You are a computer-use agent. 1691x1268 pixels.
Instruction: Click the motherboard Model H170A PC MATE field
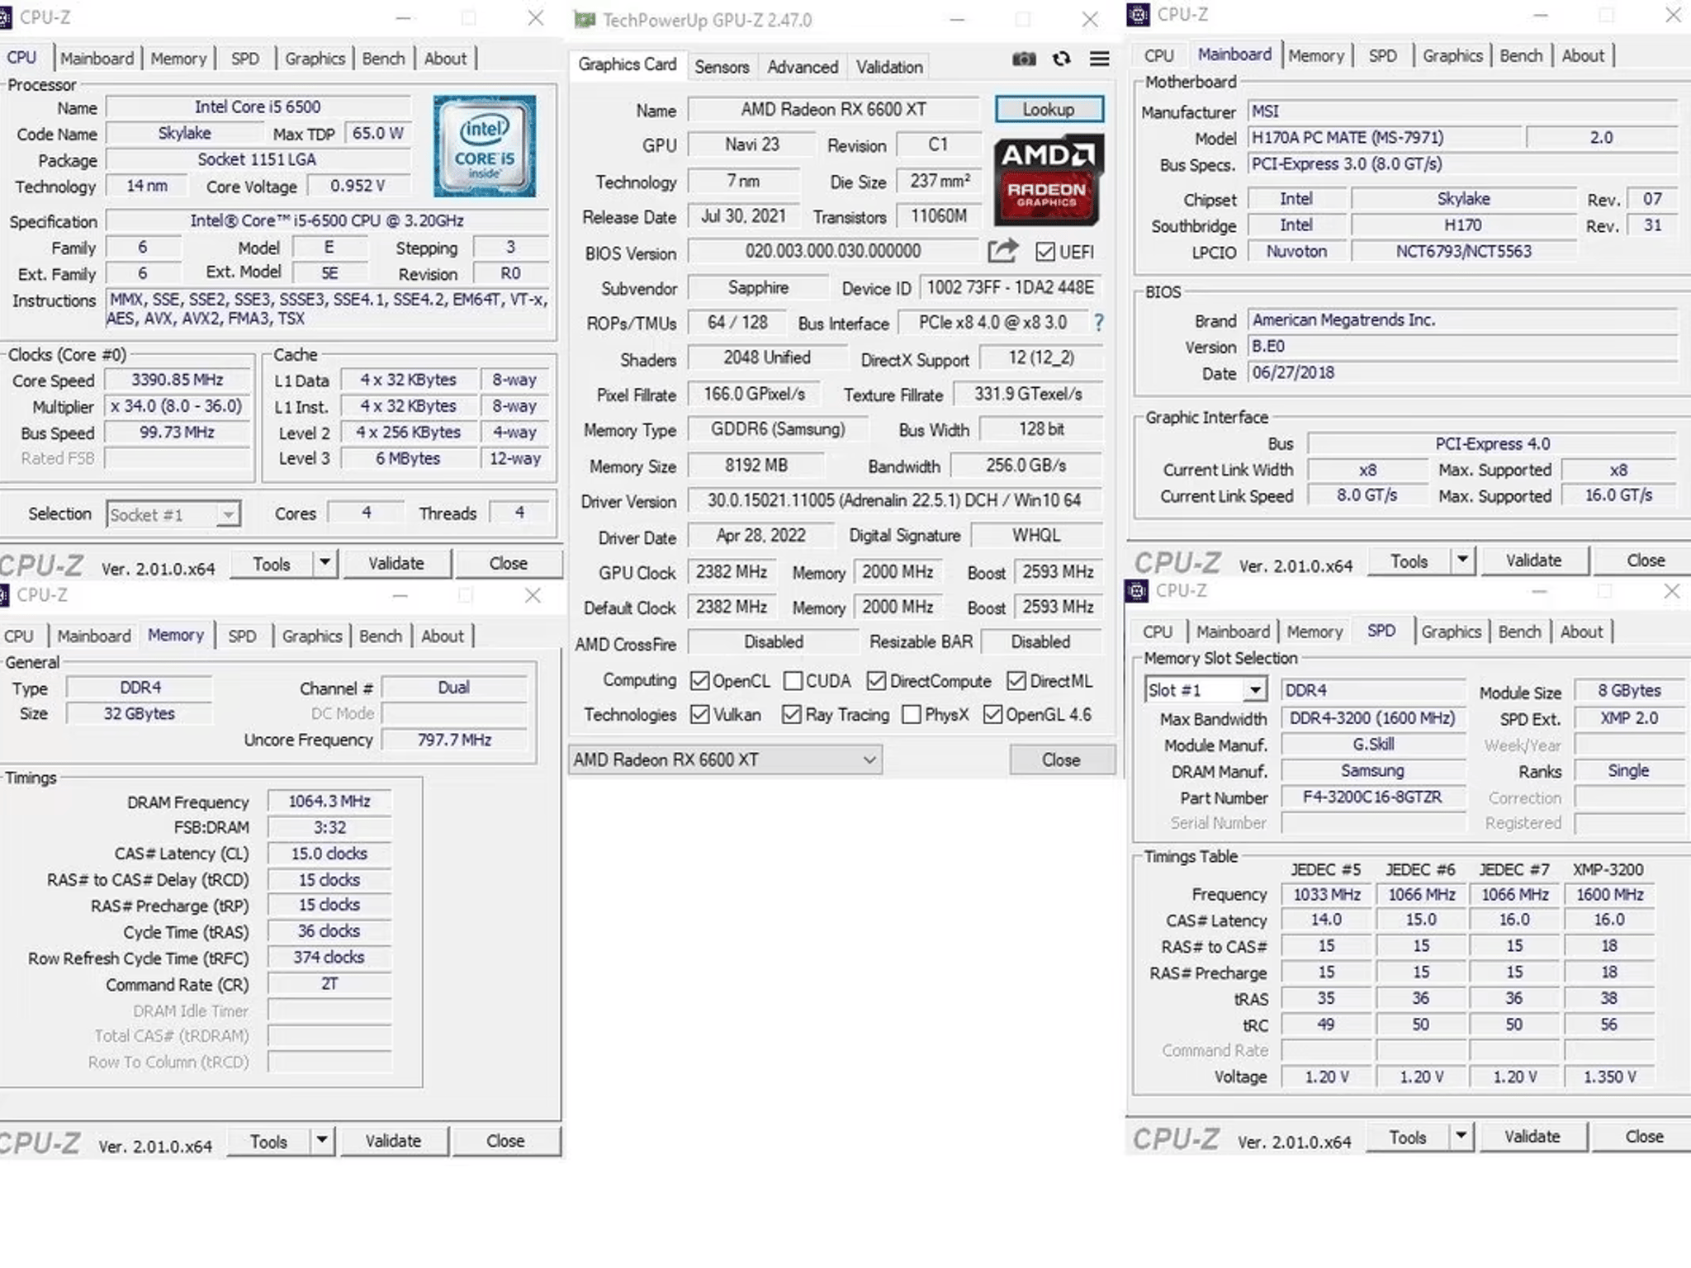pyautogui.click(x=1385, y=137)
